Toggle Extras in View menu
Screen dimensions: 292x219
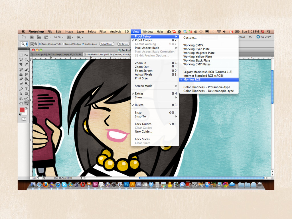coord(155,94)
